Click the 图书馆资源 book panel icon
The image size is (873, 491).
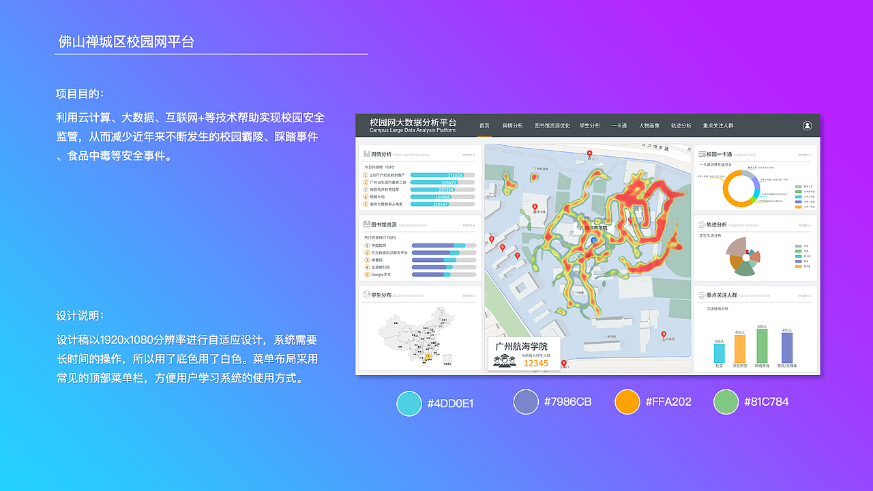point(366,224)
